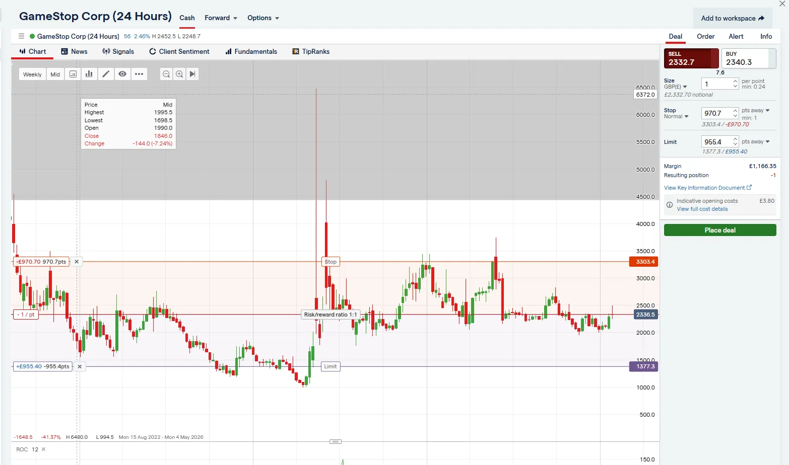Open the hamburger menu beside GameStop Corp

(x=21, y=36)
